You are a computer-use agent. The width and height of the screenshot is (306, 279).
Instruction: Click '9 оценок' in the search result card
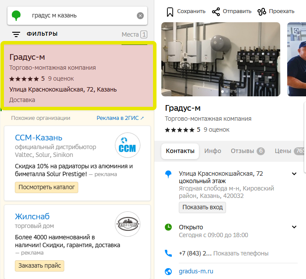(x=61, y=78)
